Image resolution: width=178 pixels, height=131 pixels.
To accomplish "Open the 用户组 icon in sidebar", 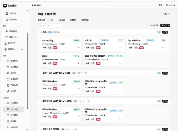I will click(8, 73).
